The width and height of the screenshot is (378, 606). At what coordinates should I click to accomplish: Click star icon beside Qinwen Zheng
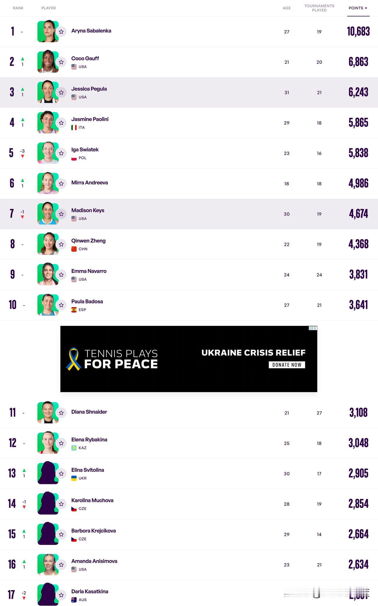tap(61, 244)
